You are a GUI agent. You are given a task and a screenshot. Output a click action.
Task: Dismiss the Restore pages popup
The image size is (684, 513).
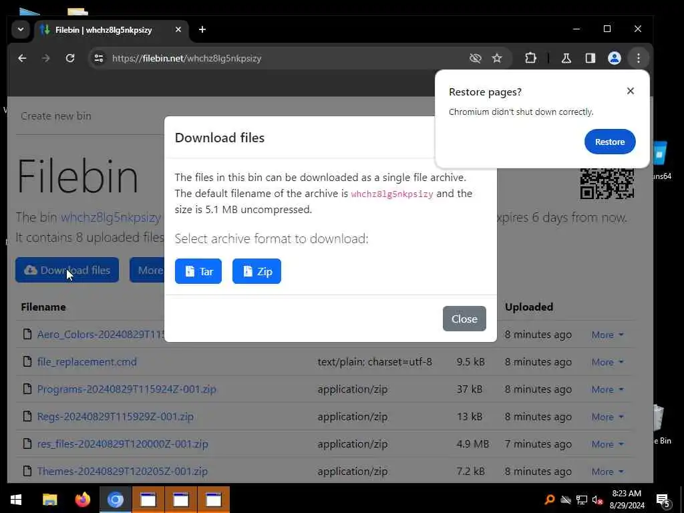[x=630, y=91]
